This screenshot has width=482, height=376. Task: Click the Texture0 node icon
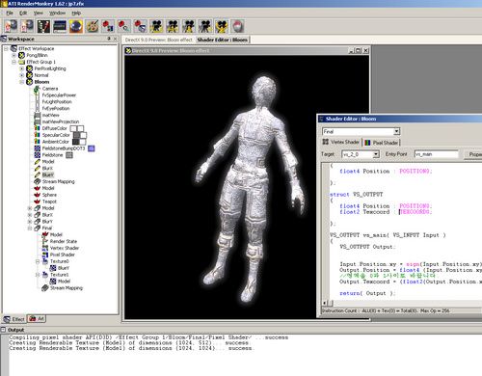coord(45,261)
